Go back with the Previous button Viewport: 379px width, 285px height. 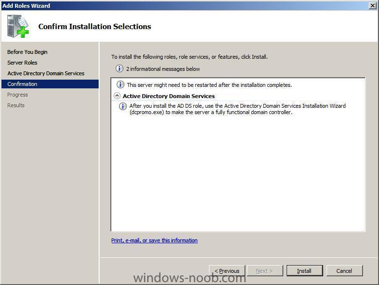pos(227,271)
